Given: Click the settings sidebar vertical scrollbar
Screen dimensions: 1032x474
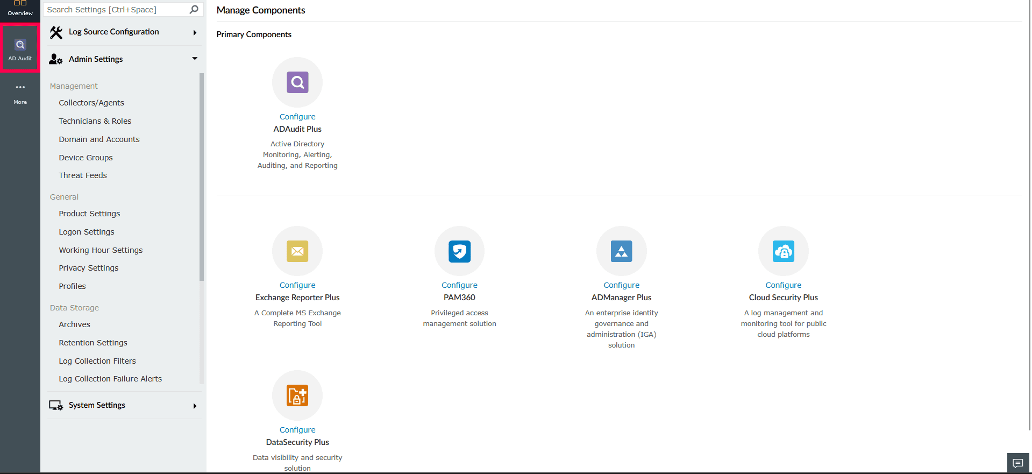Looking at the screenshot, I should click(x=202, y=176).
